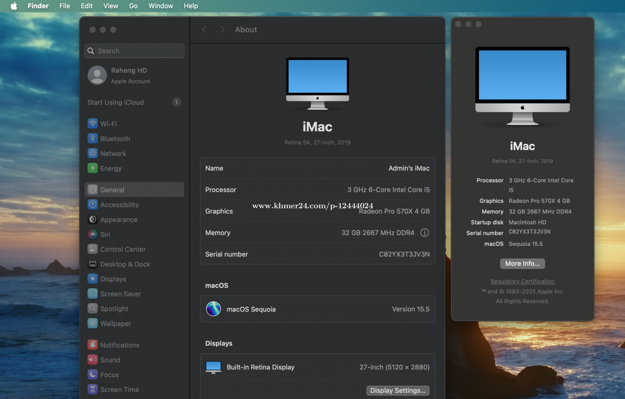Image resolution: width=625 pixels, height=399 pixels.
Task: Open the Screen Saver icon
Action: click(x=92, y=294)
